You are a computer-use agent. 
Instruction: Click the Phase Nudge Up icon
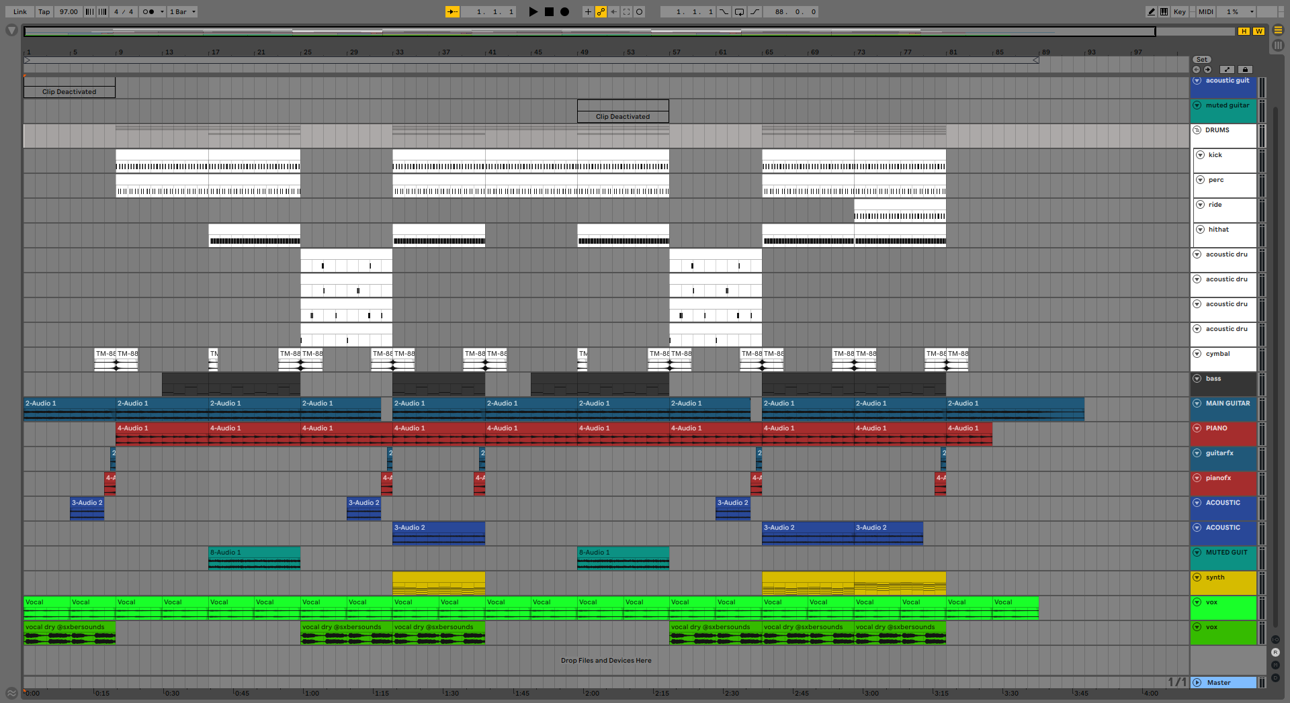coord(103,11)
